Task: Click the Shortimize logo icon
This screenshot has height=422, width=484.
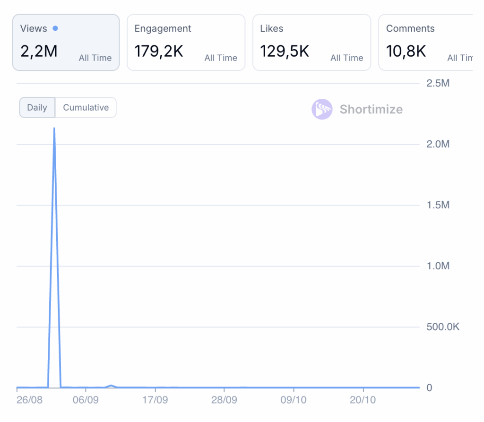Action: (x=322, y=109)
